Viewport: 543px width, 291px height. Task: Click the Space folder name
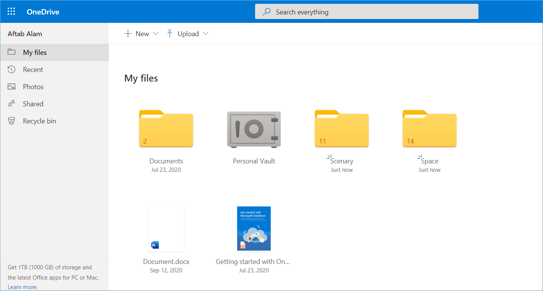pyautogui.click(x=430, y=161)
